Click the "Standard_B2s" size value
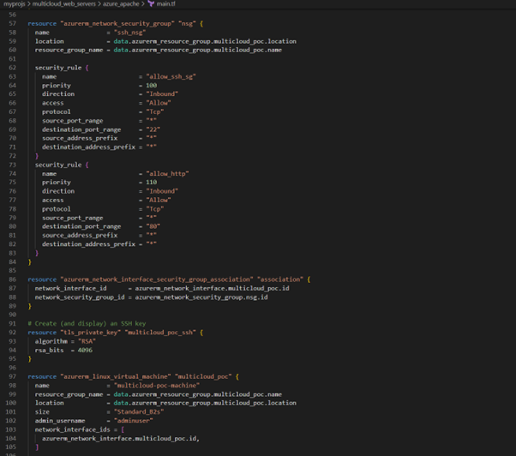The height and width of the screenshot is (456, 516). point(137,411)
